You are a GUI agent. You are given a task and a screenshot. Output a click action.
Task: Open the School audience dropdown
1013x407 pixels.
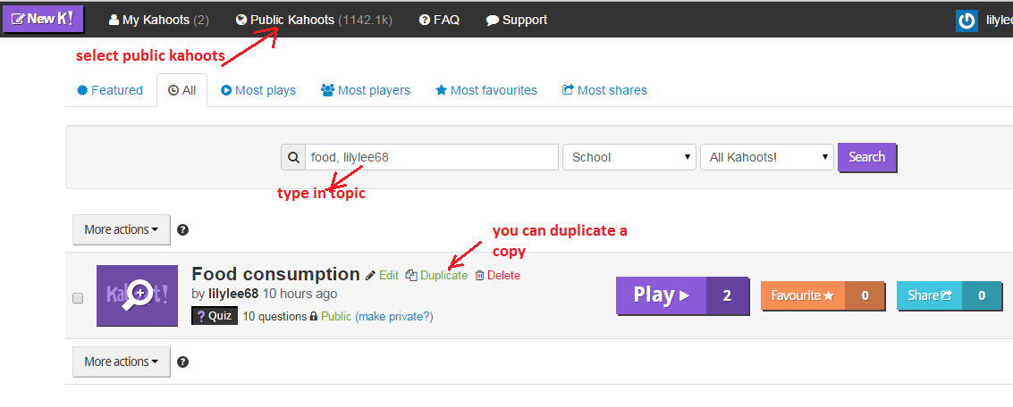click(629, 157)
